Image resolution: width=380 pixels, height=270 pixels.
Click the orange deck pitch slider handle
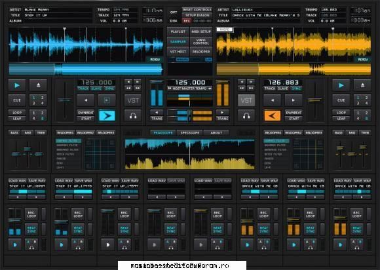[314, 100]
